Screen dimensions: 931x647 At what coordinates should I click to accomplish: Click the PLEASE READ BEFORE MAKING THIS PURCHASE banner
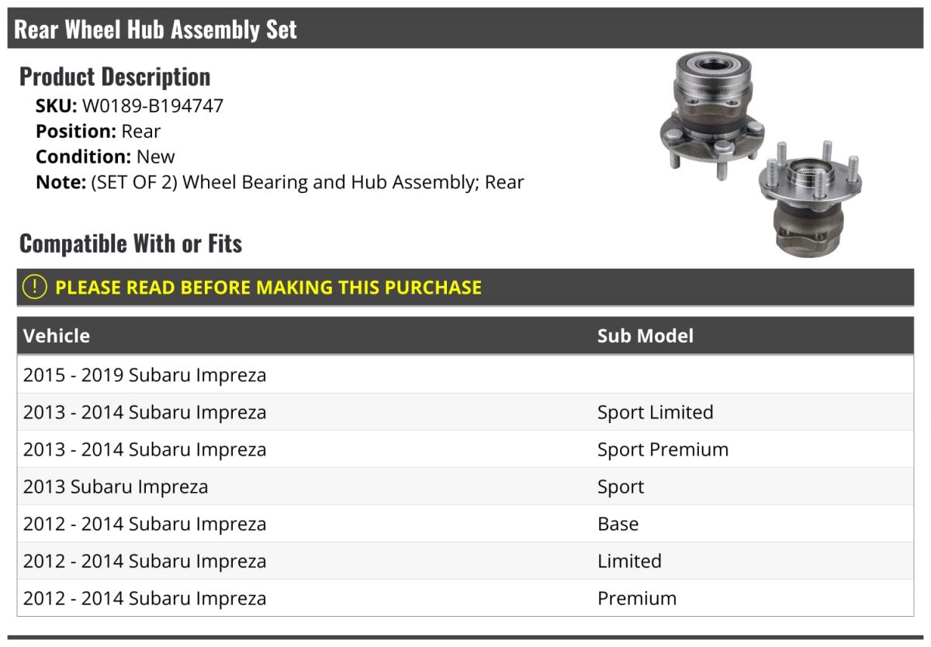click(268, 287)
